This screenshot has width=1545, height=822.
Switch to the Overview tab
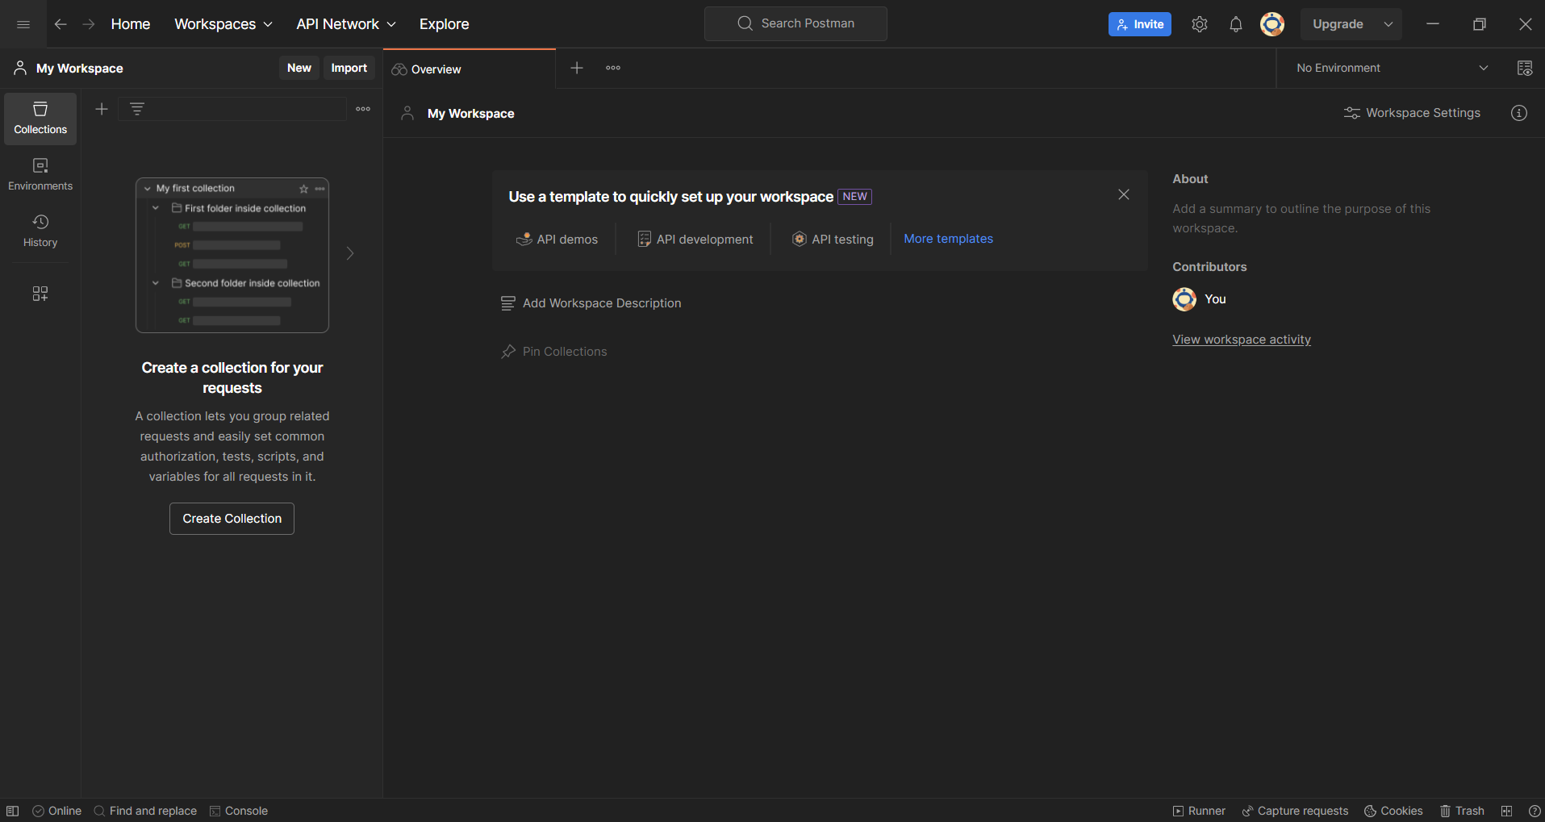(x=470, y=69)
